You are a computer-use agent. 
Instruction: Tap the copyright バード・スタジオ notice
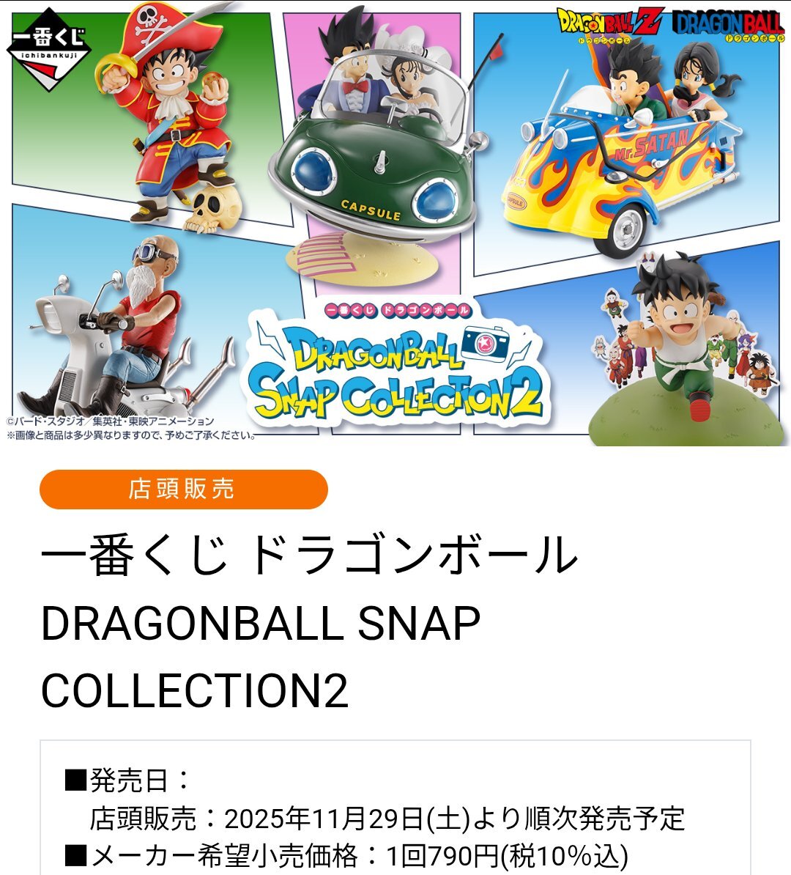110,421
